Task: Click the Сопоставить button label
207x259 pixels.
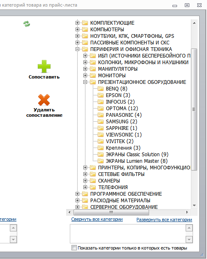Action: click(x=44, y=77)
